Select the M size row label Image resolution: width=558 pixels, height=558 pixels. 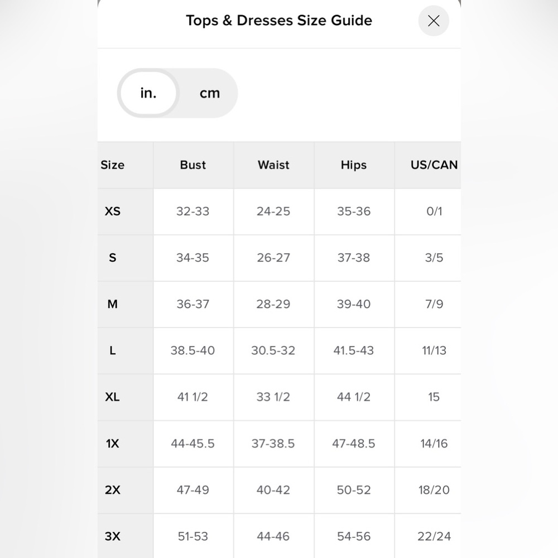click(113, 304)
